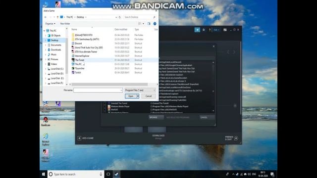The width and height of the screenshot is (317, 178).
Task: Click the Add a Game plus icon
Action: [x=79, y=138]
